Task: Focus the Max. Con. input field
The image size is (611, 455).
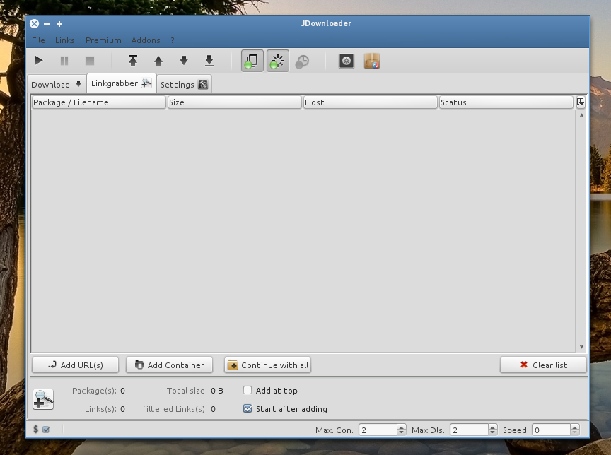Action: tap(378, 430)
